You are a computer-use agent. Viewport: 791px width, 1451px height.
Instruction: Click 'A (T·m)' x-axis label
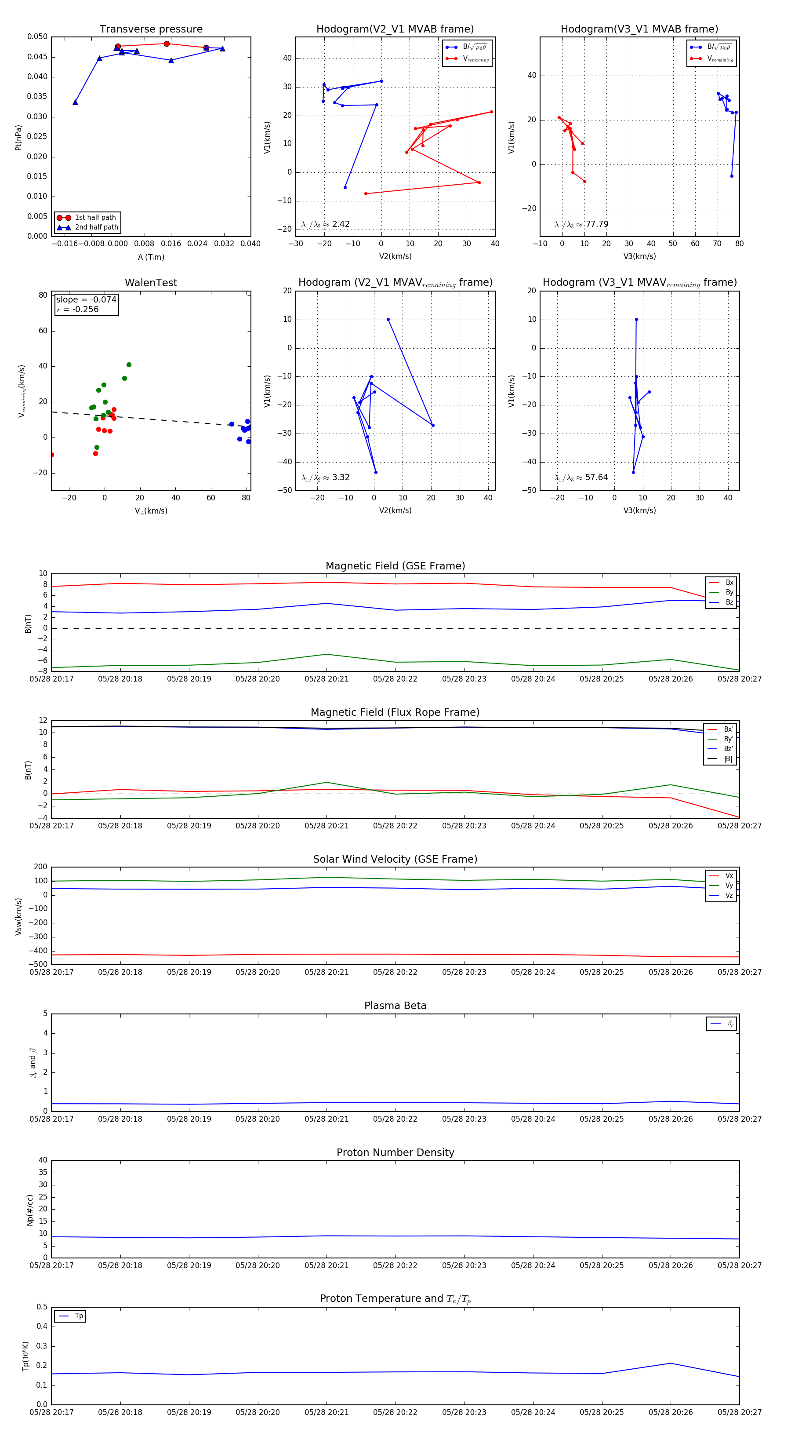click(151, 257)
